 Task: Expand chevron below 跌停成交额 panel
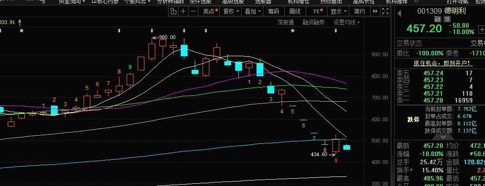click(443, 137)
